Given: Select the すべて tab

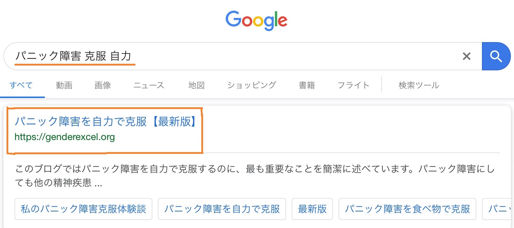Looking at the screenshot, I should click(x=21, y=85).
